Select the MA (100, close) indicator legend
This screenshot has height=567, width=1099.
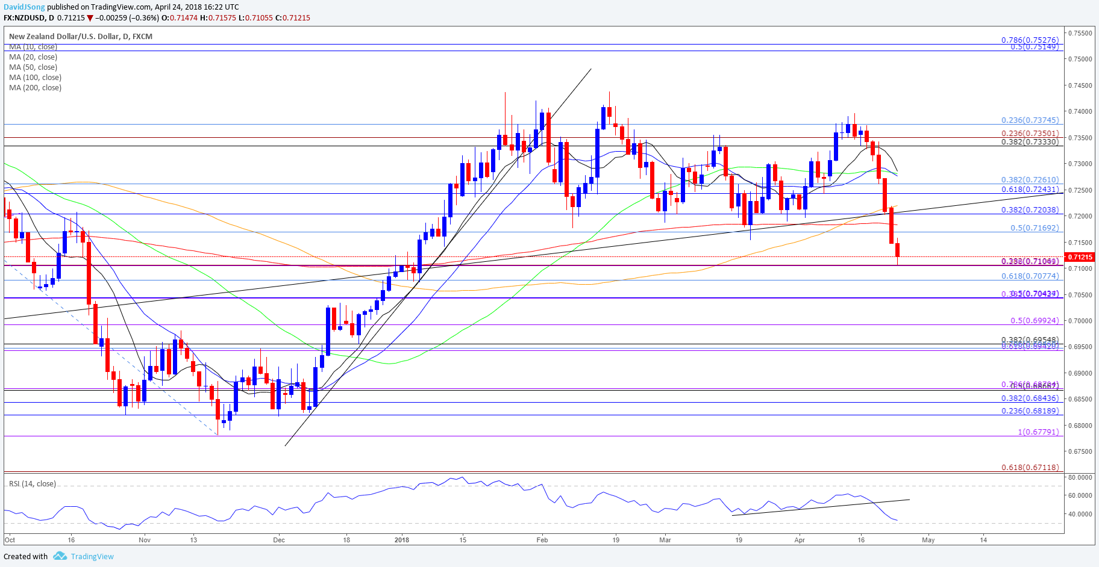coord(35,78)
